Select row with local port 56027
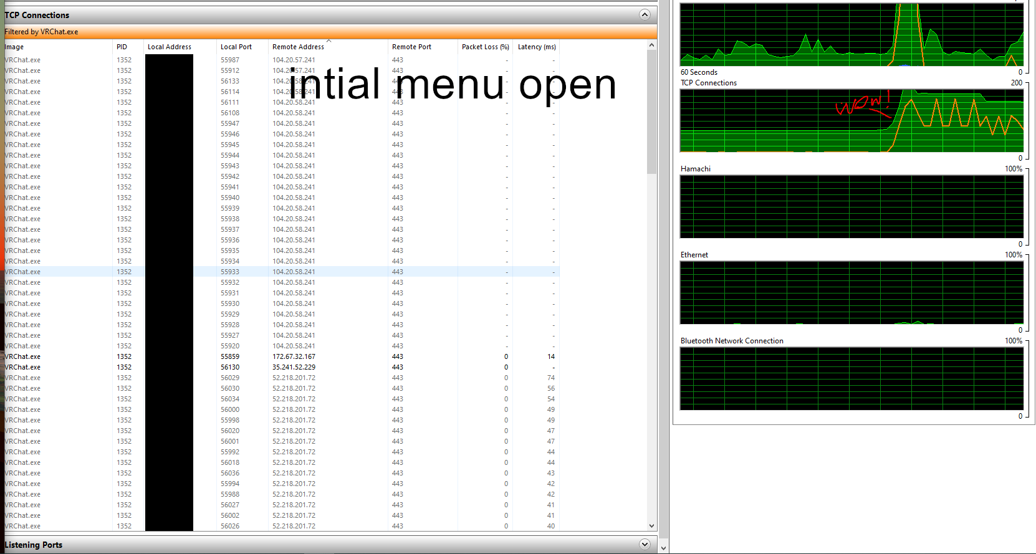Viewport: 1036px width, 554px height. click(282, 505)
